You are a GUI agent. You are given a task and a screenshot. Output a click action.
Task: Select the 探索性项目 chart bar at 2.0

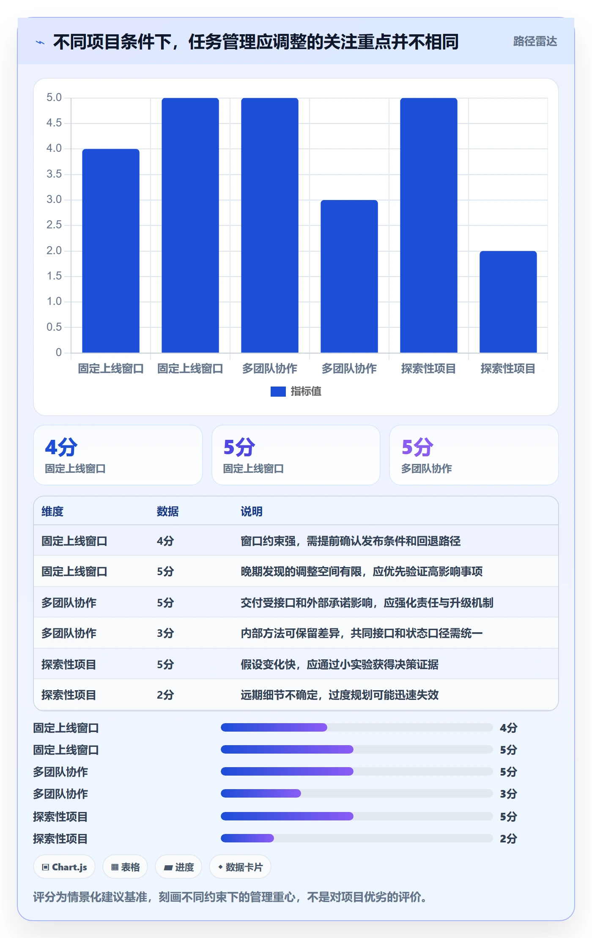pyautogui.click(x=508, y=302)
